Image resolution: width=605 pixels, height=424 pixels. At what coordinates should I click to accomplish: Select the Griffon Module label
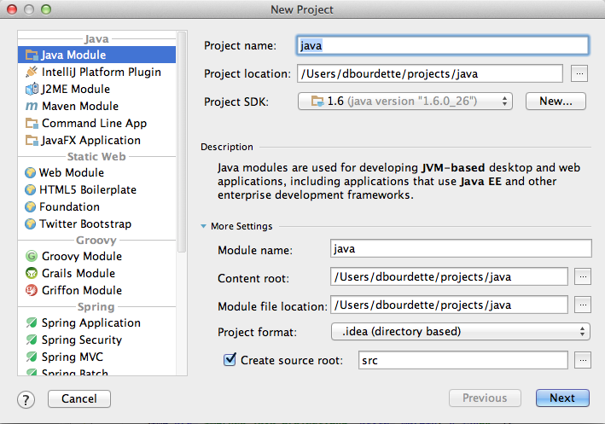point(82,290)
